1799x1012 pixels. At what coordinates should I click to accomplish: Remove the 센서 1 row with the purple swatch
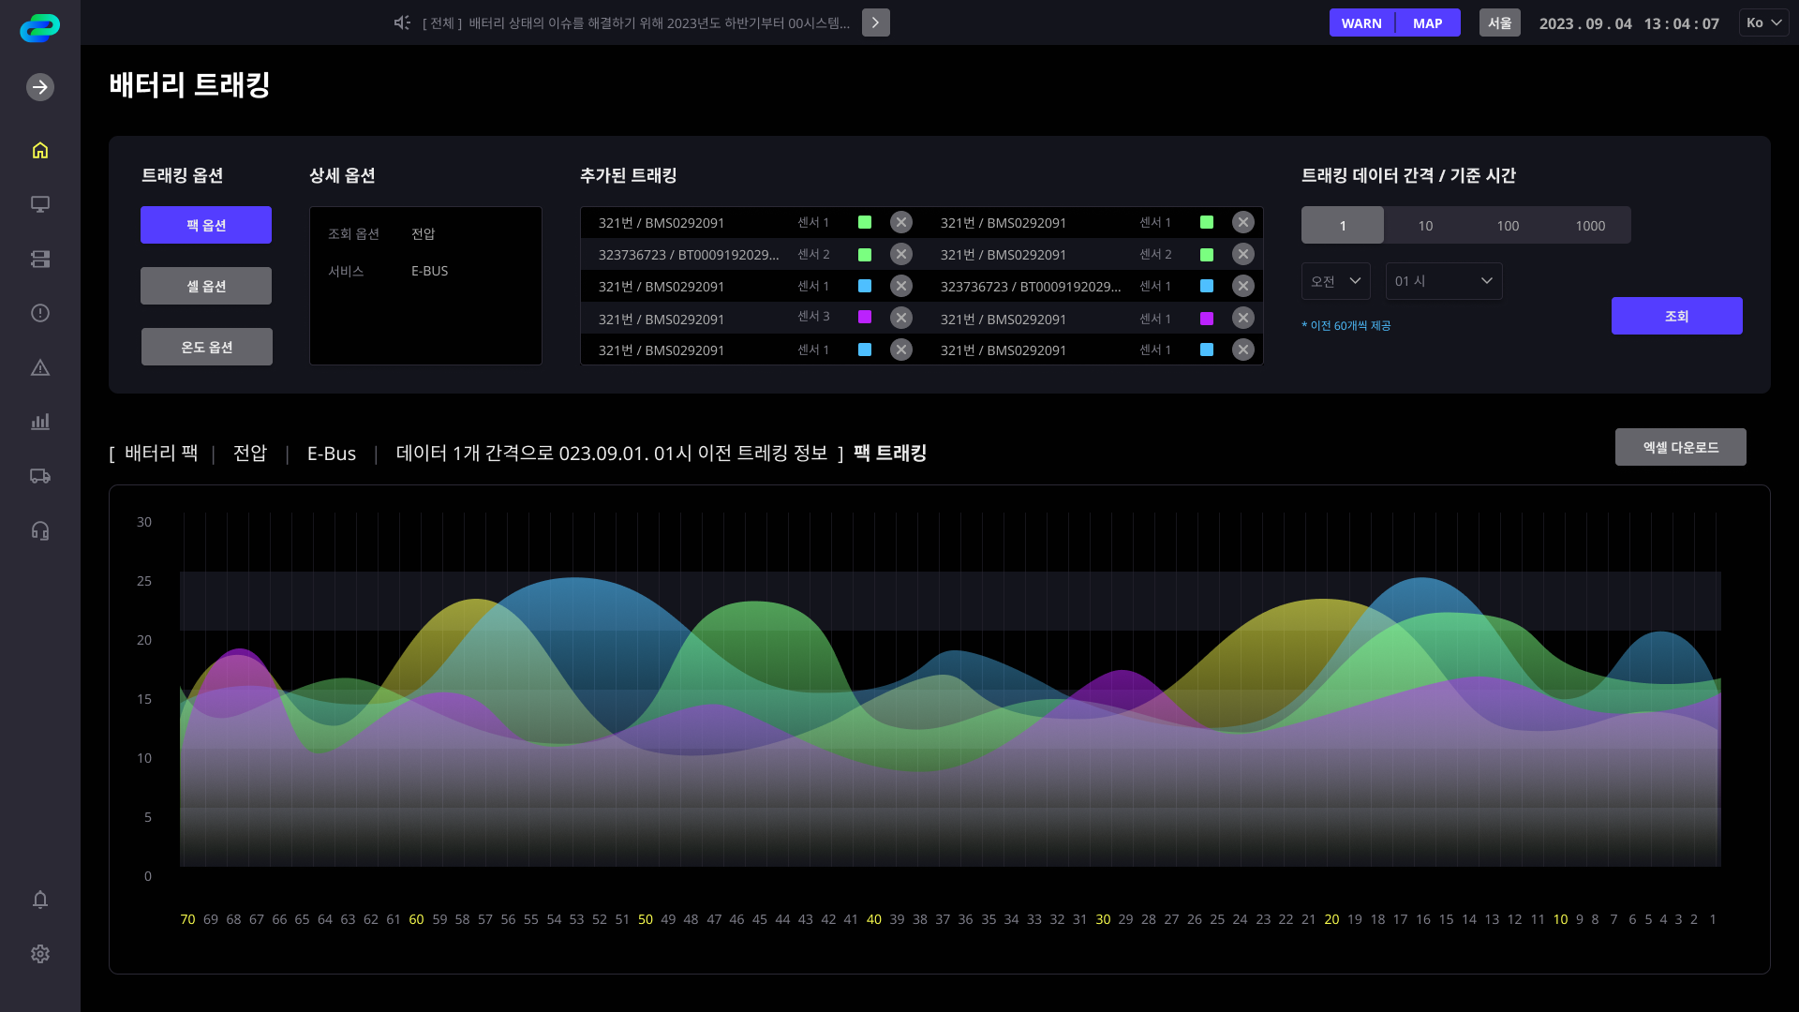pyautogui.click(x=1243, y=318)
